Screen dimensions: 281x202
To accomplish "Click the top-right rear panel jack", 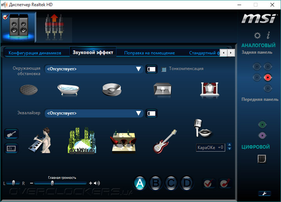I will (268, 66).
